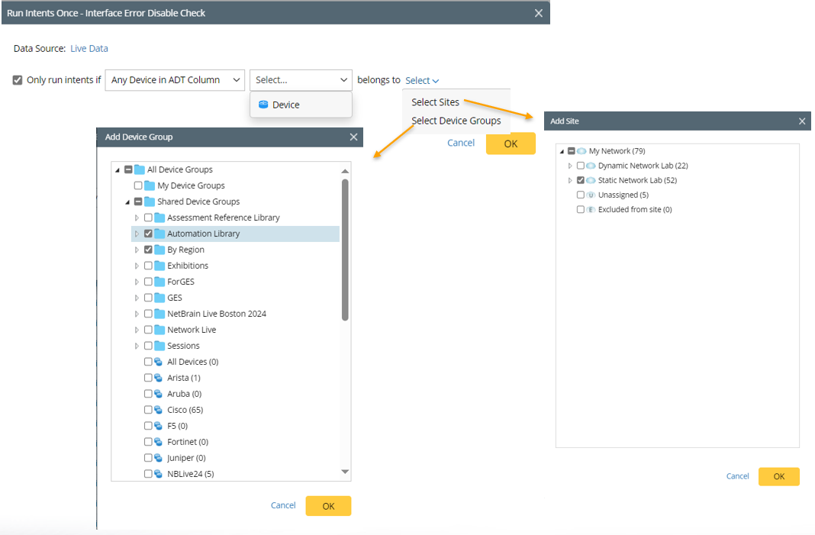Expand the Assessment Reference Library folder
This screenshot has height=535, width=815.
137,218
